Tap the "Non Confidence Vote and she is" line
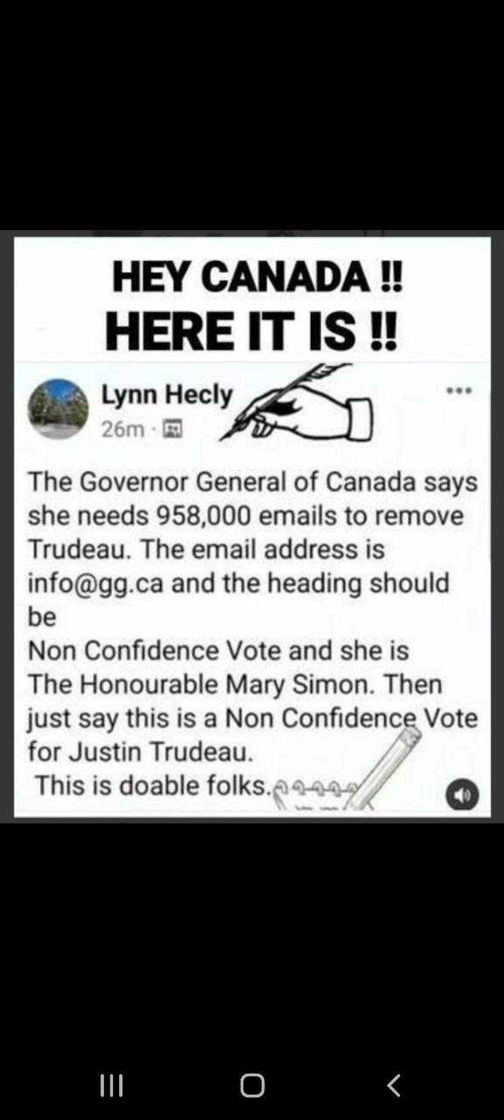This screenshot has width=504, height=1120. (219, 650)
